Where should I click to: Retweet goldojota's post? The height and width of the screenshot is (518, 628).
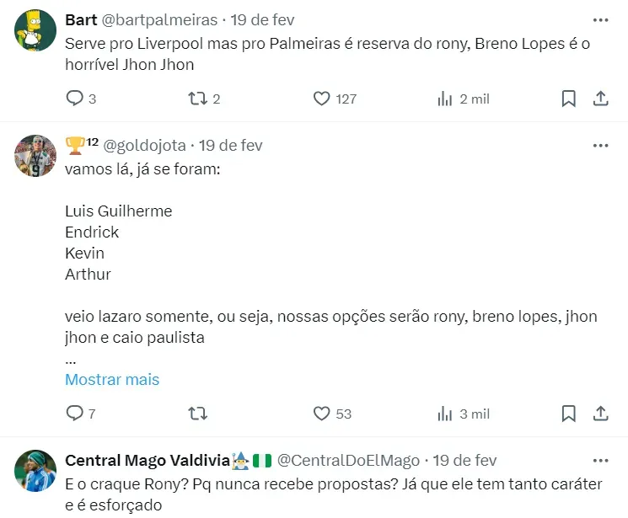pyautogui.click(x=197, y=414)
